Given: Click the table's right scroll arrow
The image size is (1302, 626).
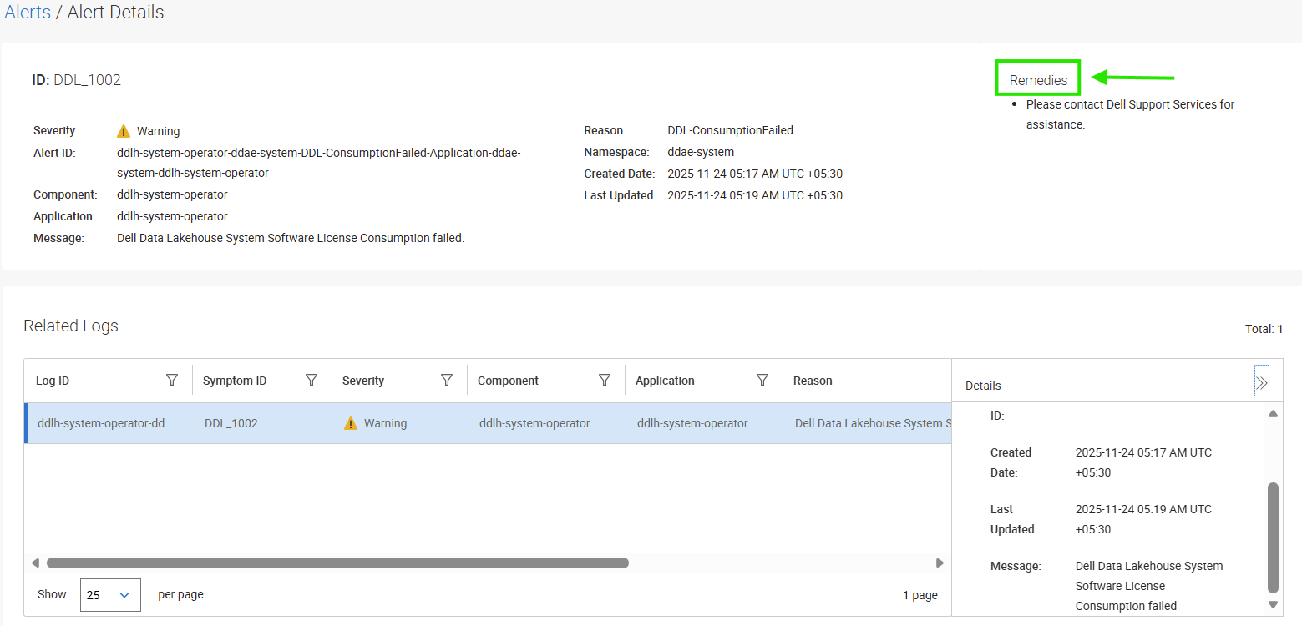Looking at the screenshot, I should [x=940, y=563].
